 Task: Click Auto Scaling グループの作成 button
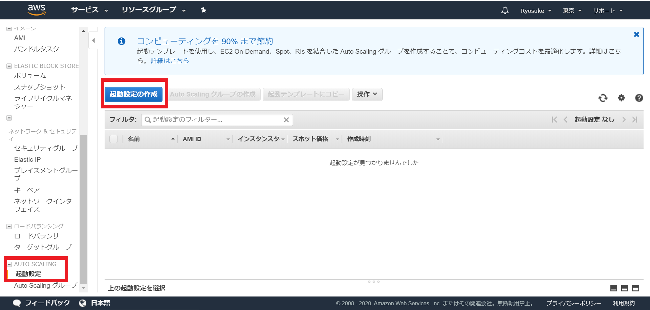pos(213,95)
